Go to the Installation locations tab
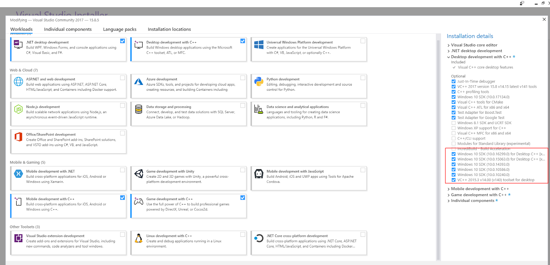 (169, 29)
